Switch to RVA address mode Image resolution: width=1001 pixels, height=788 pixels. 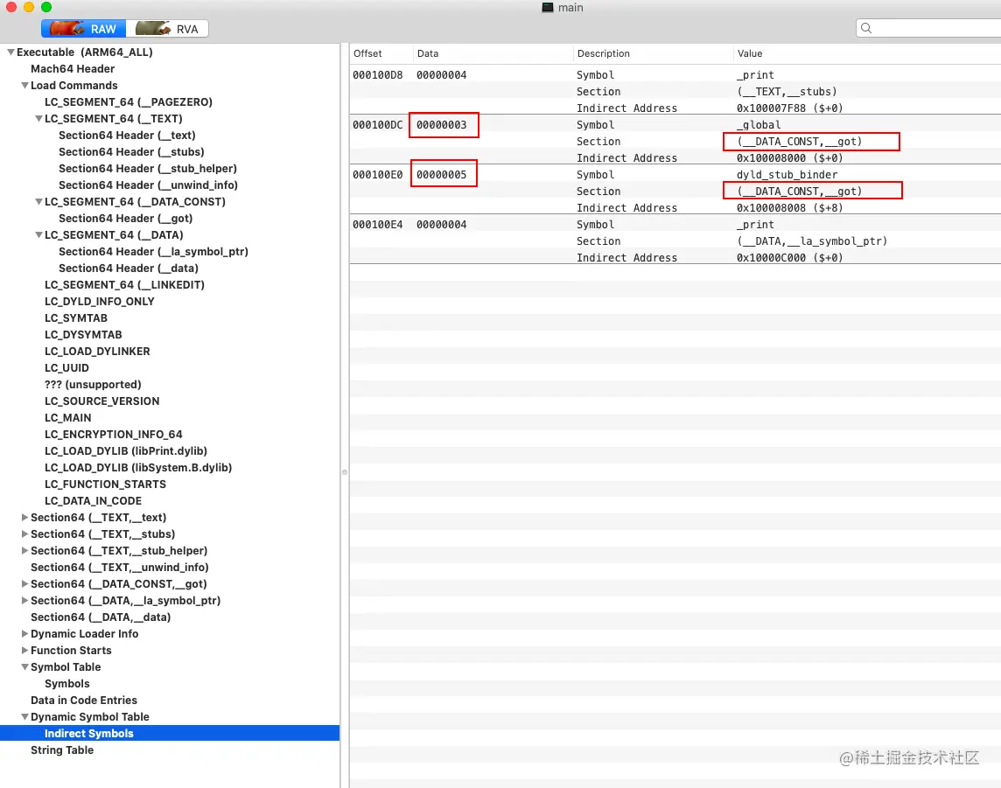pyautogui.click(x=167, y=29)
